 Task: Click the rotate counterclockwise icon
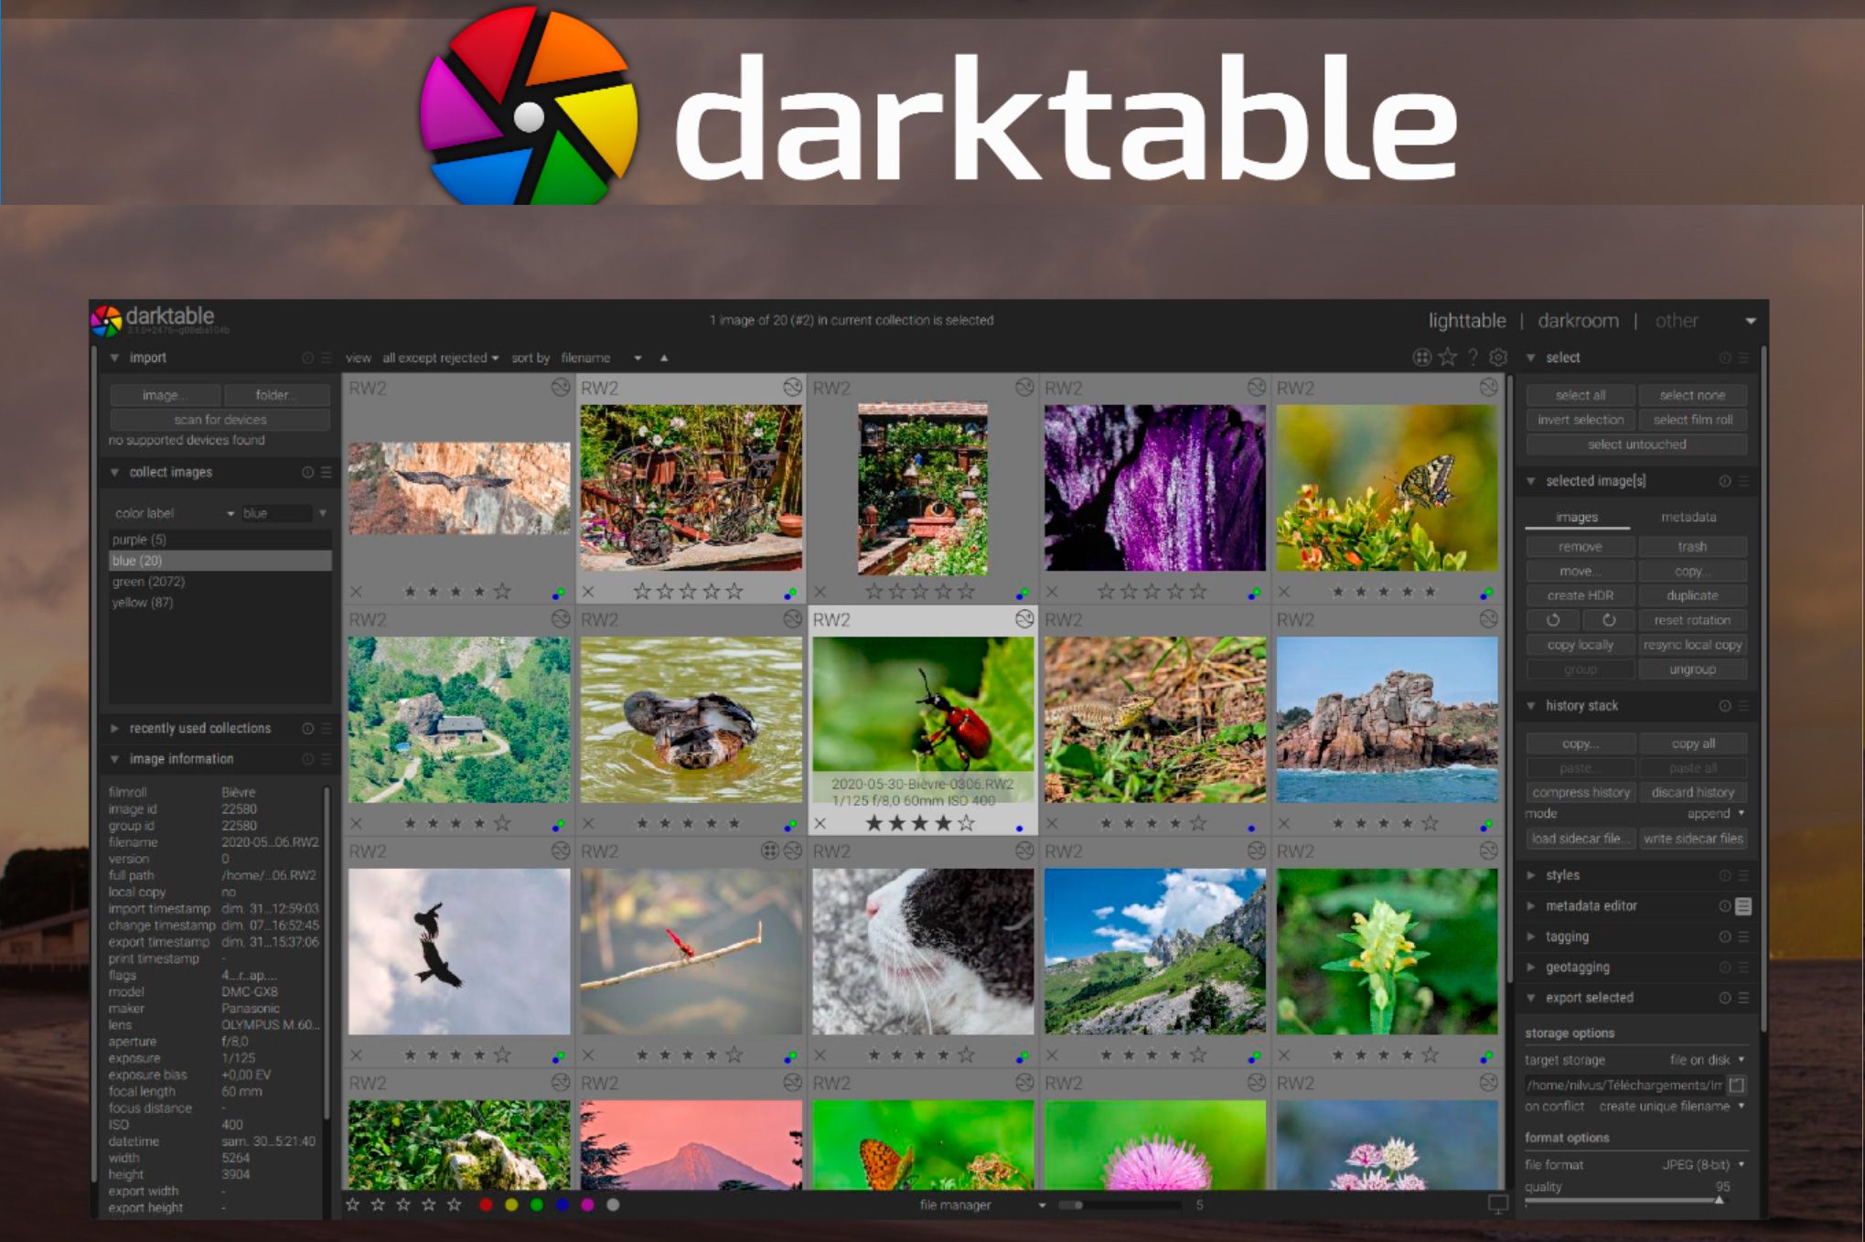[x=1552, y=618]
